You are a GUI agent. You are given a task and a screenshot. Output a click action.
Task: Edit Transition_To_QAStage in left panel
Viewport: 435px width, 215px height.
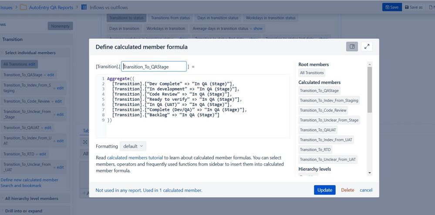(x=51, y=75)
